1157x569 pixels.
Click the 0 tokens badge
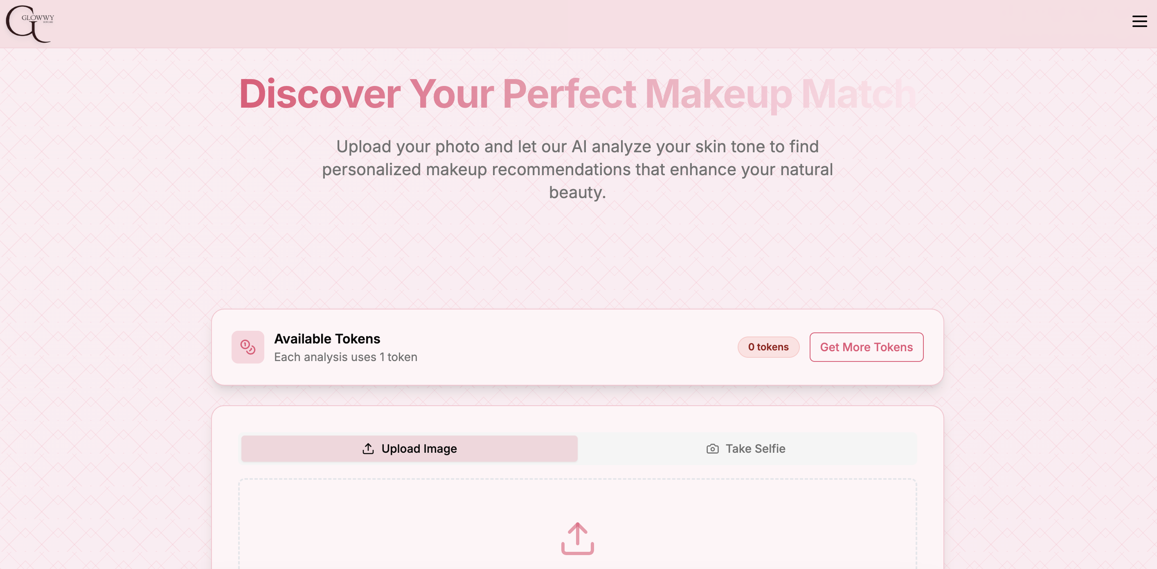point(768,347)
